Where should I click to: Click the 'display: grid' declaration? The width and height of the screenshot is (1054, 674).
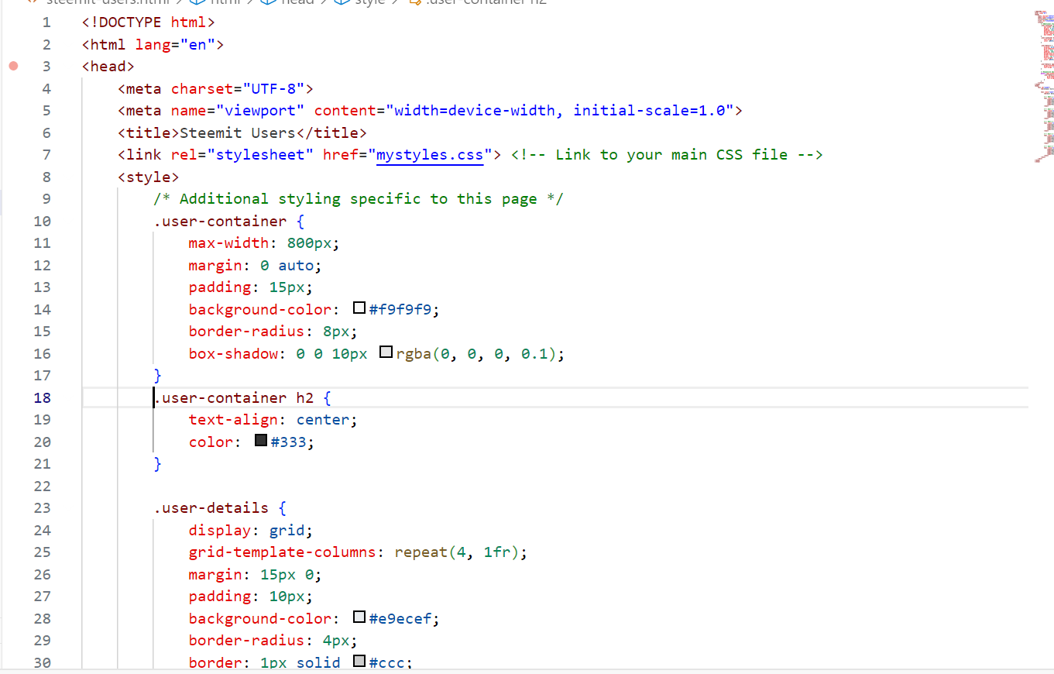click(x=251, y=530)
